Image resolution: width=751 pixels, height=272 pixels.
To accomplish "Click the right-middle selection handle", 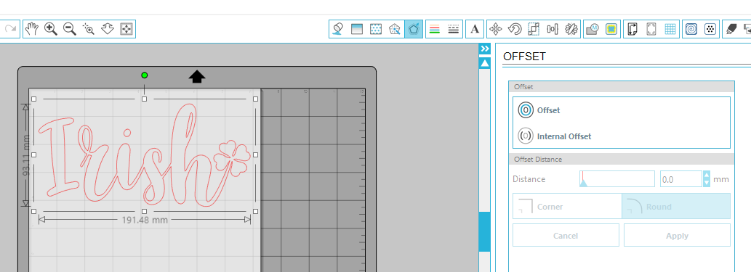I will [255, 155].
